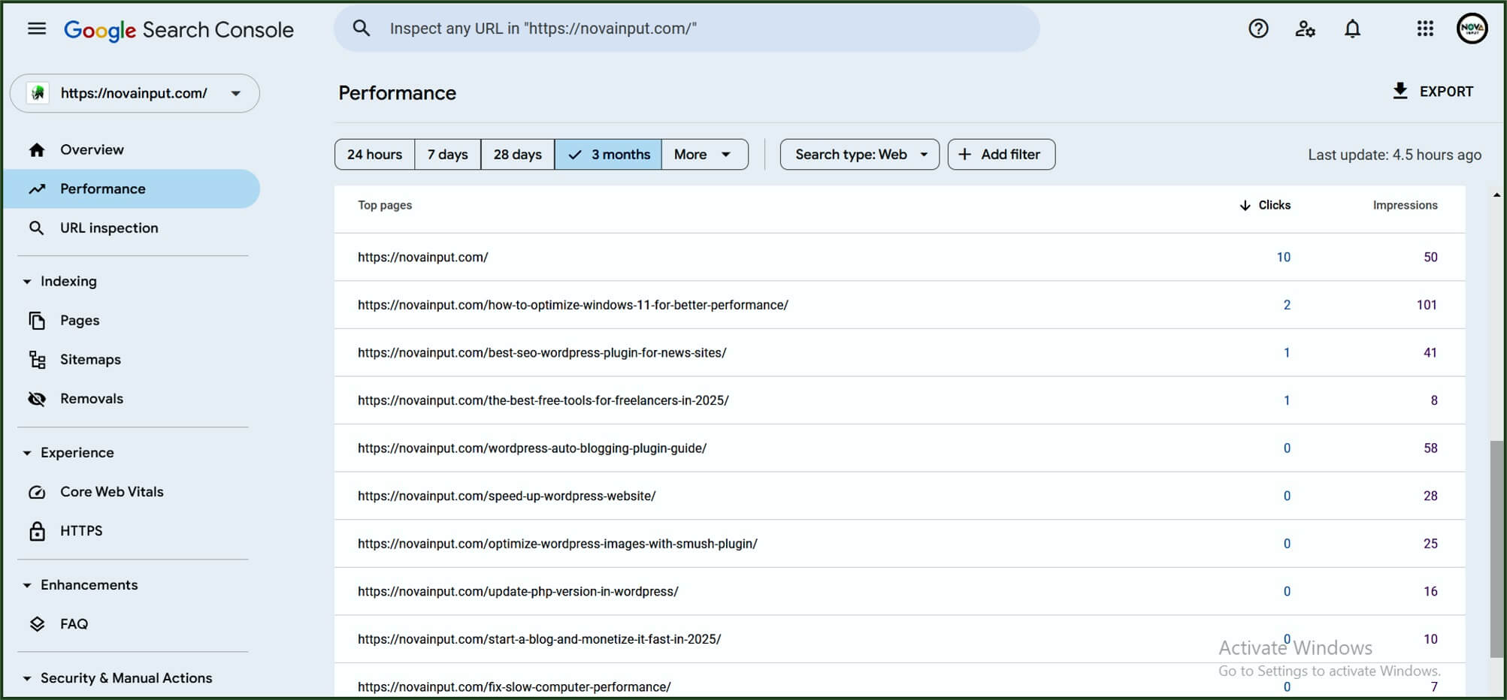Viewport: 1507px width, 700px height.
Task: Select the wordpress-auto-blogging-plugin-guide row
Action: click(x=900, y=448)
